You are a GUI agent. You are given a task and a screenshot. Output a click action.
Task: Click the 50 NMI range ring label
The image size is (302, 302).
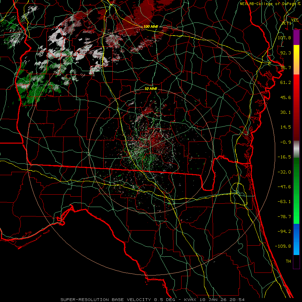[x=151, y=89]
